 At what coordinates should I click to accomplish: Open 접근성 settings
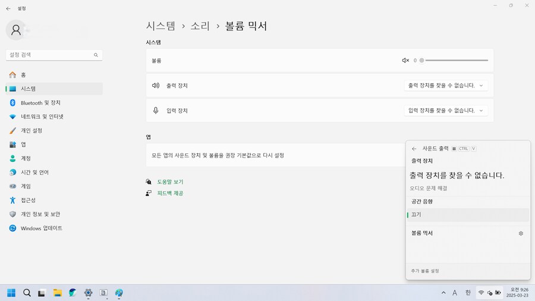[54, 200]
